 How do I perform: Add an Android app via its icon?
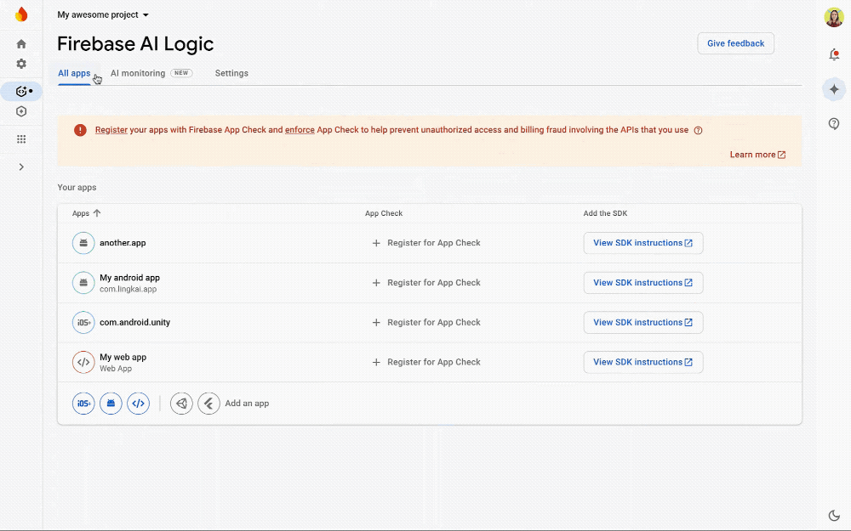click(111, 404)
